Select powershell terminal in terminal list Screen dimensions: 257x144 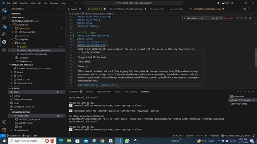coord(239,96)
